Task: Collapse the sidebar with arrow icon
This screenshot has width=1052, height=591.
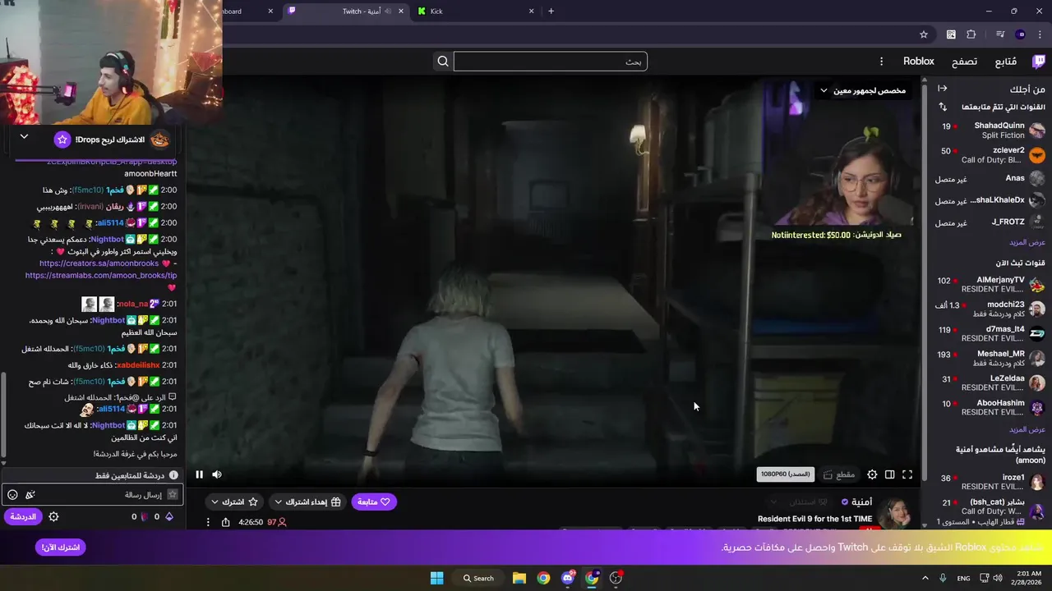Action: point(943,89)
